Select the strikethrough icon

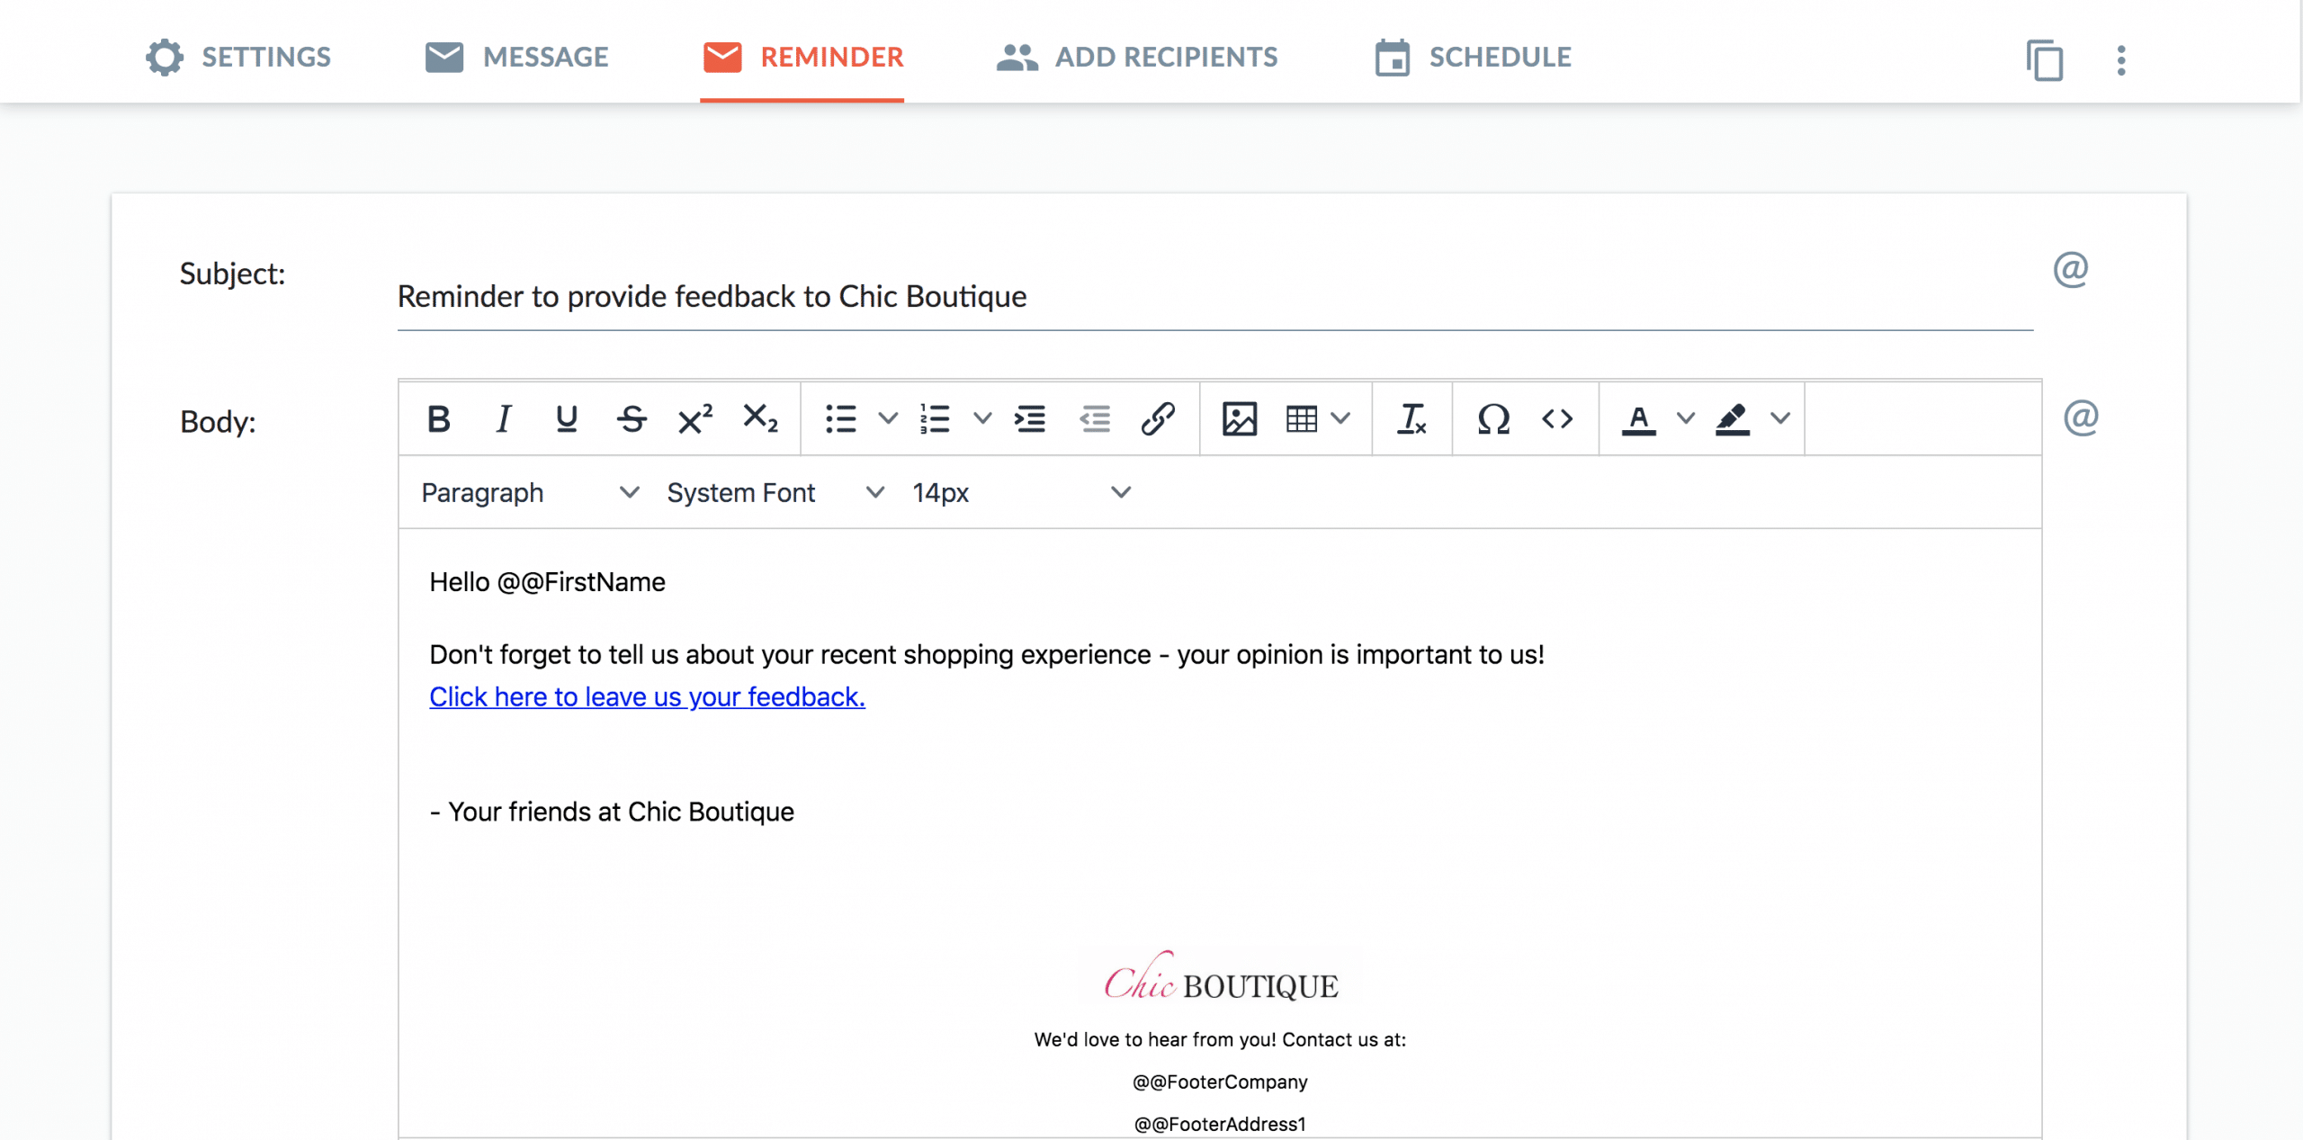pyautogui.click(x=632, y=417)
